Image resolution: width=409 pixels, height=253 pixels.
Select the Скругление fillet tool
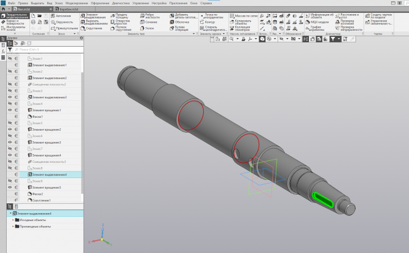click(93, 28)
